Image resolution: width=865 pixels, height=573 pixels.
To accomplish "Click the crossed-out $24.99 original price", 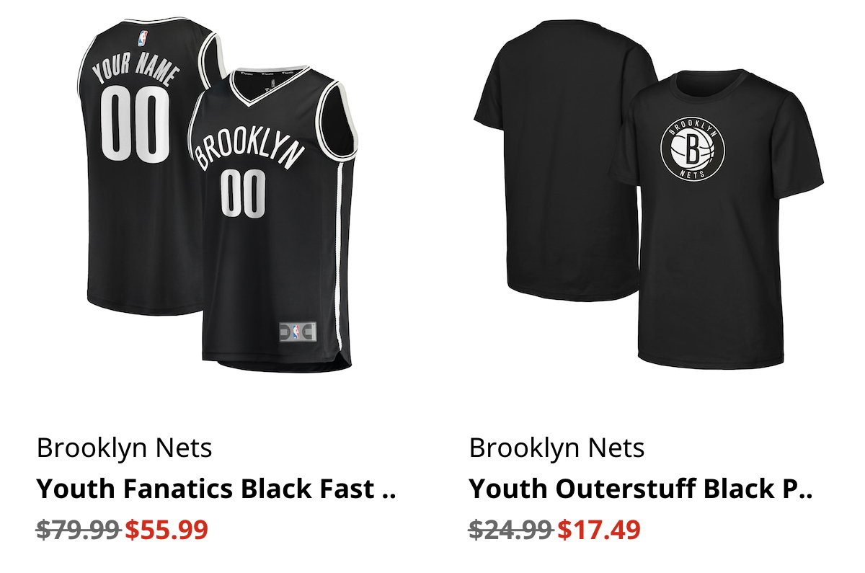I will click(x=511, y=530).
